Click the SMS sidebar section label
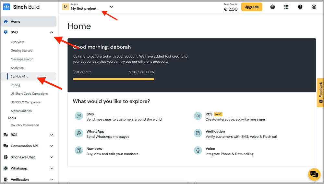 coord(14,32)
